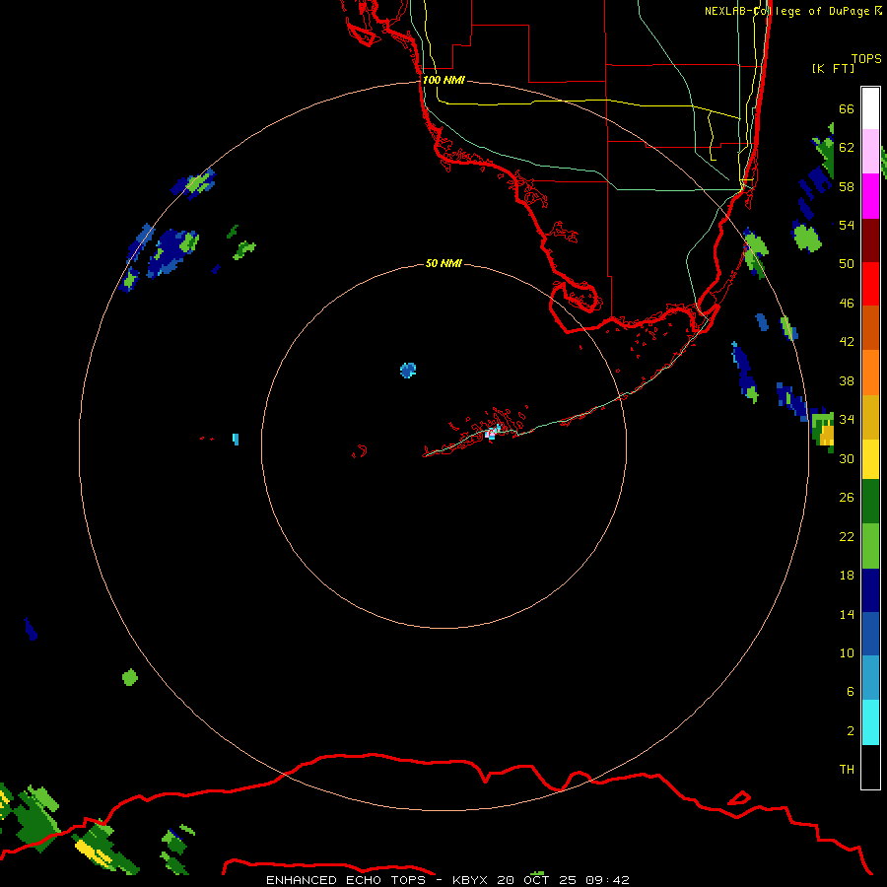Viewport: 887px width, 887px height.
Task: Click the "10" value on the scale
Action: pos(847,652)
